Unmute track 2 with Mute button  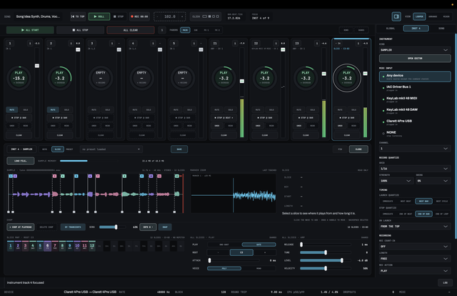point(53,110)
